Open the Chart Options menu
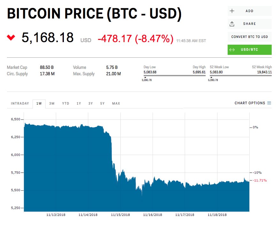The image size is (280, 229). click(250, 103)
